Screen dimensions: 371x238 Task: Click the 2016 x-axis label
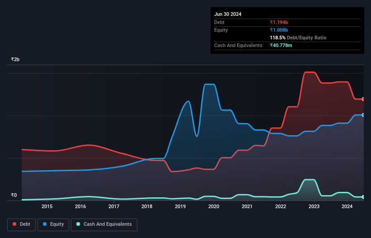pyautogui.click(x=80, y=206)
